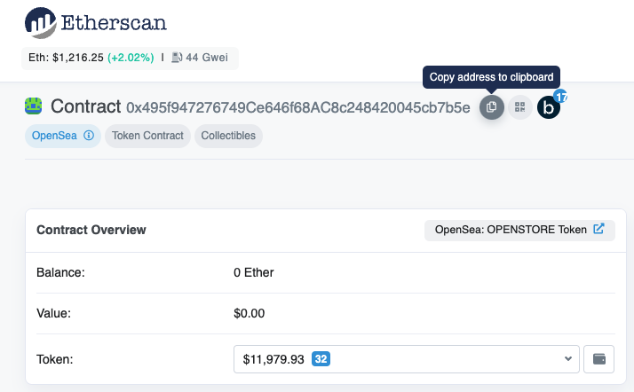
Task: Open the OpenSea label tag
Action: pyautogui.click(x=55, y=136)
